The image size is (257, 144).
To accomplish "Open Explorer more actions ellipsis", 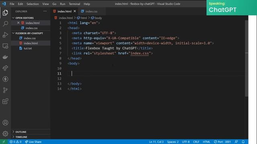I will click(x=45, y=11).
